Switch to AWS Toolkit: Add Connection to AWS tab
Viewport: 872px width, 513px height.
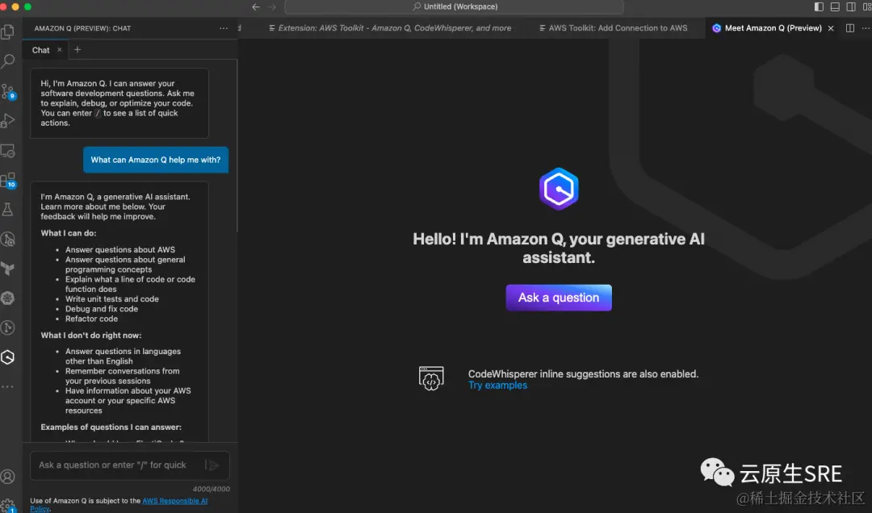[614, 27]
